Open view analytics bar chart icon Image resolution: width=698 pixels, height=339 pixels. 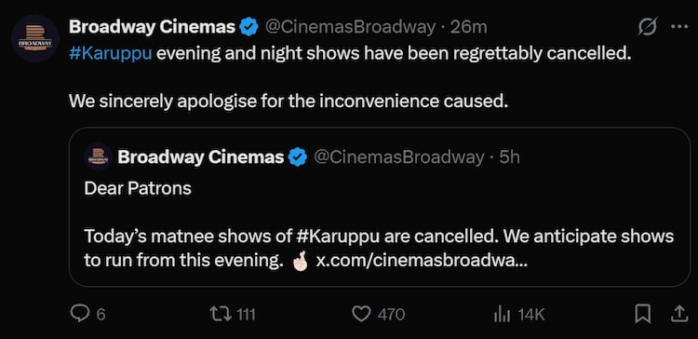pyautogui.click(x=502, y=315)
